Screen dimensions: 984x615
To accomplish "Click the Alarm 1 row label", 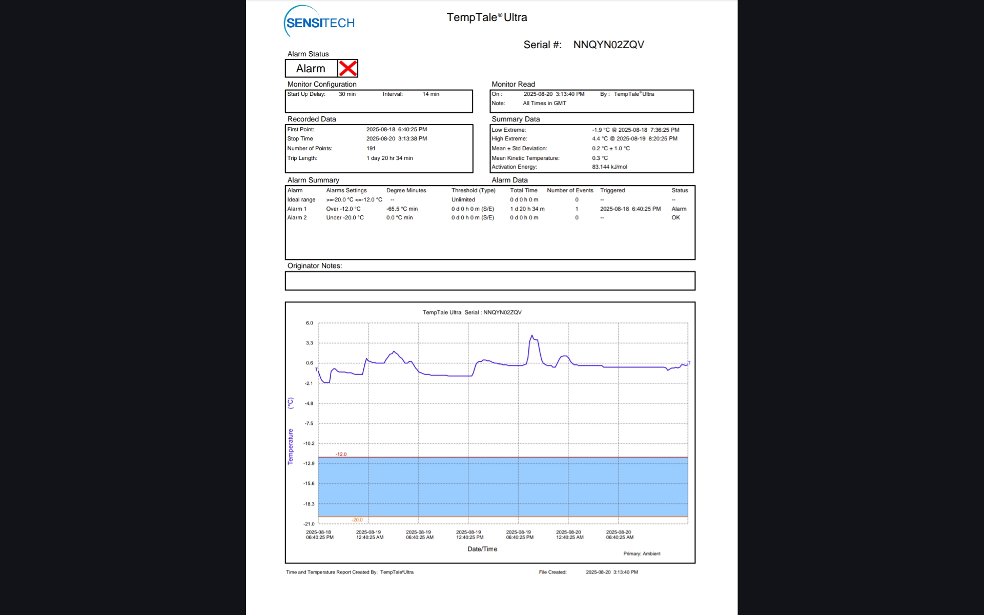I will pyautogui.click(x=297, y=209).
